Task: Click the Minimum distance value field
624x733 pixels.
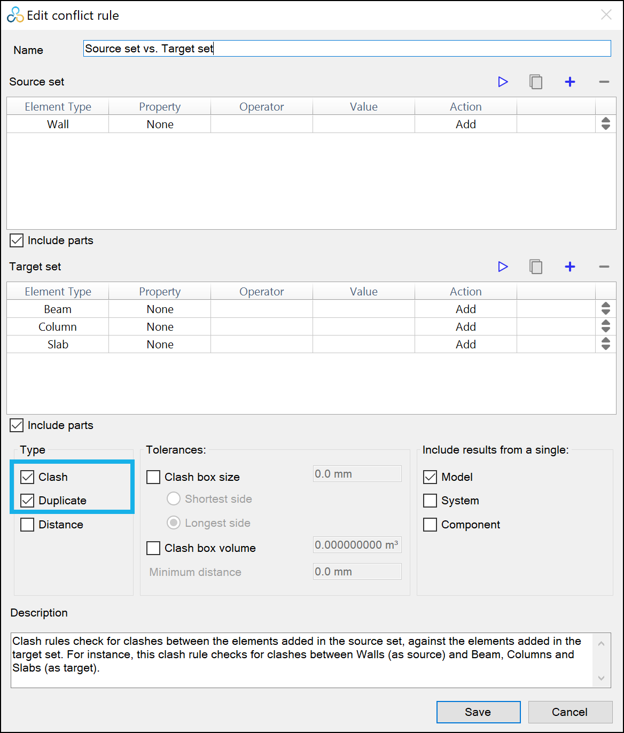Action: pos(357,572)
